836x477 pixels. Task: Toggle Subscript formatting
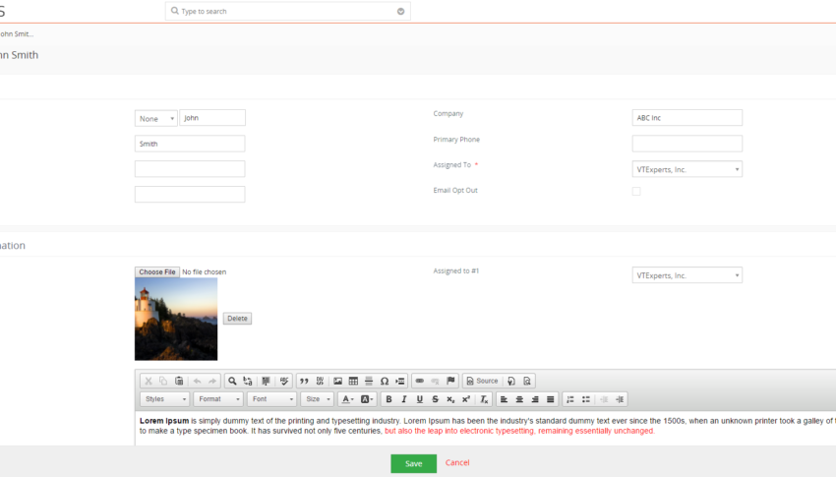(x=450, y=399)
